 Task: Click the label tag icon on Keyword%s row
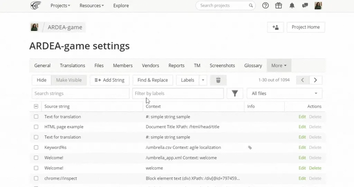tap(250, 148)
